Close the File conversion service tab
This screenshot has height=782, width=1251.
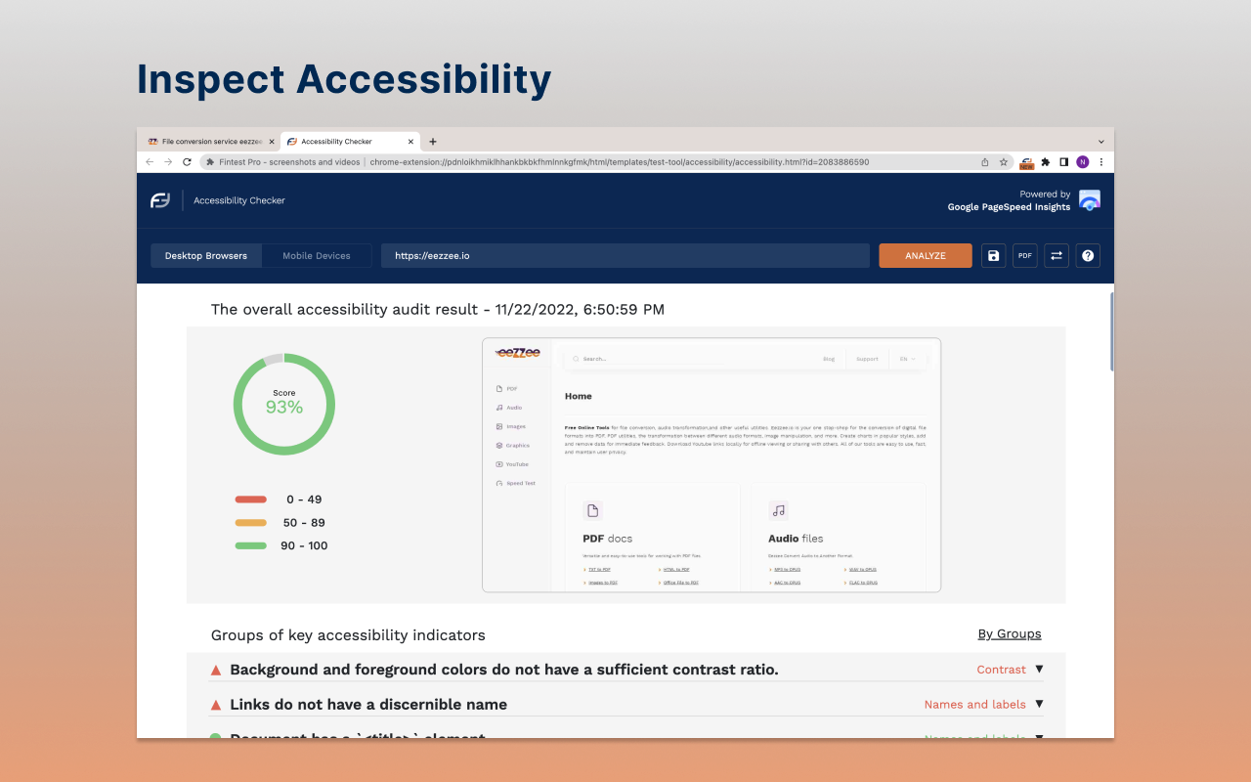pyautogui.click(x=272, y=142)
